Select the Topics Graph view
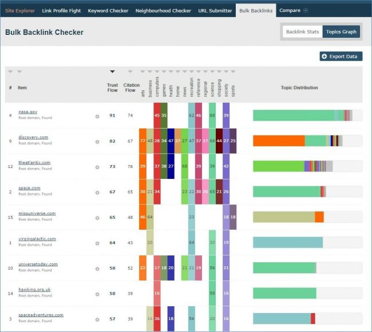The width and height of the screenshot is (372, 332). pos(342,32)
